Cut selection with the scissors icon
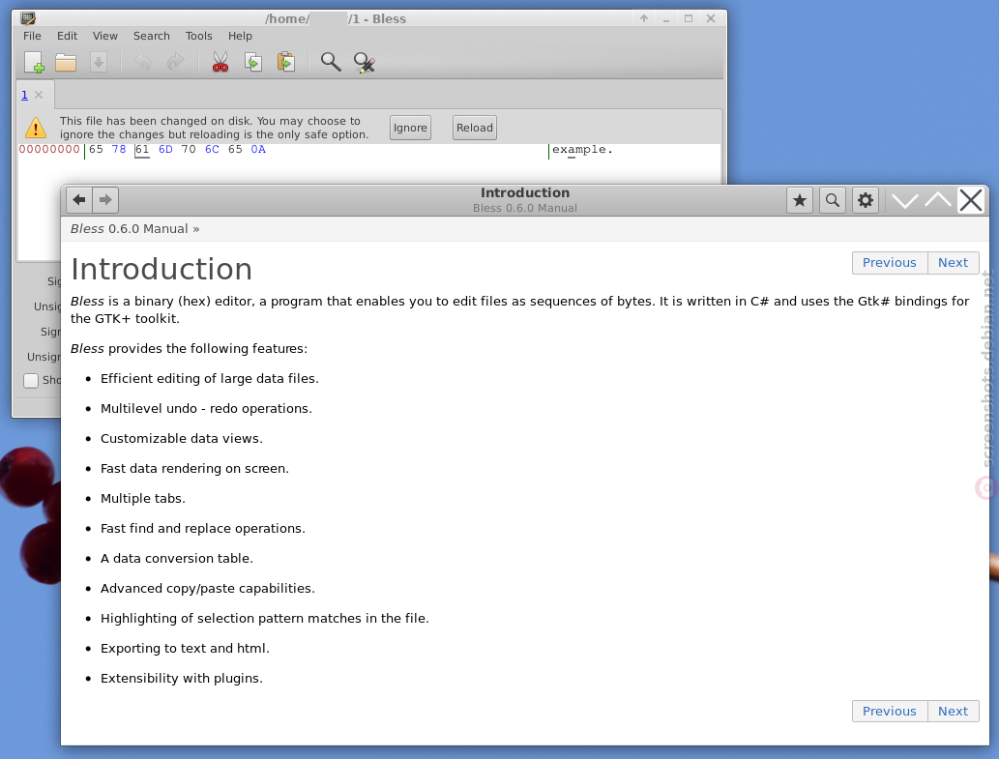The image size is (999, 759). pos(220,62)
